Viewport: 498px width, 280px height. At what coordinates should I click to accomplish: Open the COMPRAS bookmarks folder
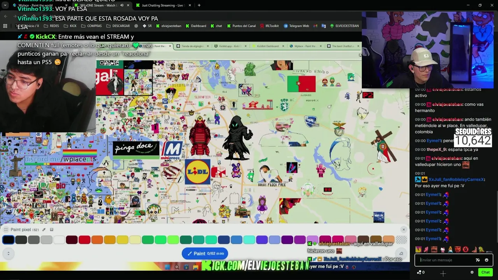(91, 26)
